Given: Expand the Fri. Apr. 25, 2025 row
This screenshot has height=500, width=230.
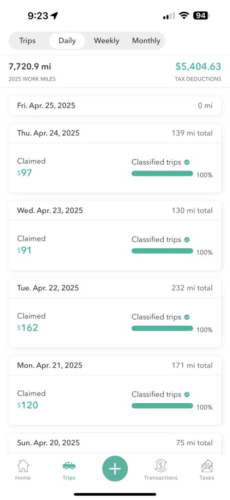Looking at the screenshot, I should click(x=115, y=106).
